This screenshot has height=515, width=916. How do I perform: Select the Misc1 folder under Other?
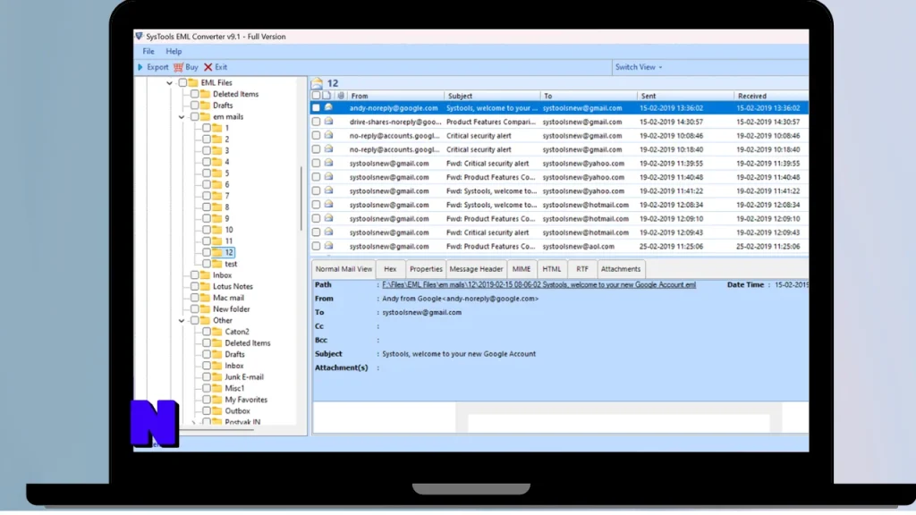point(234,388)
